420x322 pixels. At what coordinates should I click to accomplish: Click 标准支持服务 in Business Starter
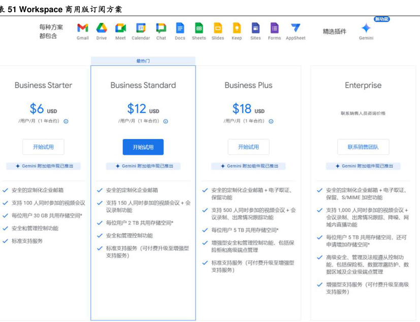pyautogui.click(x=27, y=241)
